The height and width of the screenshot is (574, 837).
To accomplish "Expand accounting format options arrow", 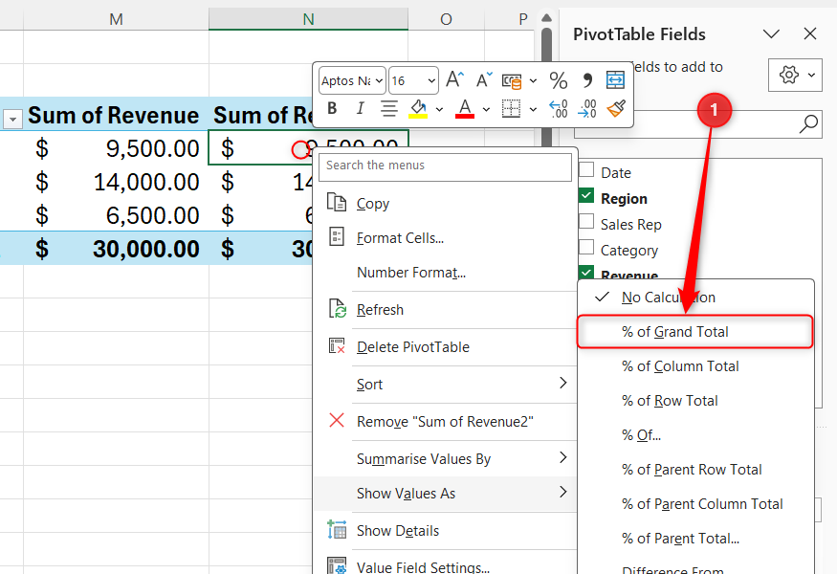I will [x=533, y=80].
